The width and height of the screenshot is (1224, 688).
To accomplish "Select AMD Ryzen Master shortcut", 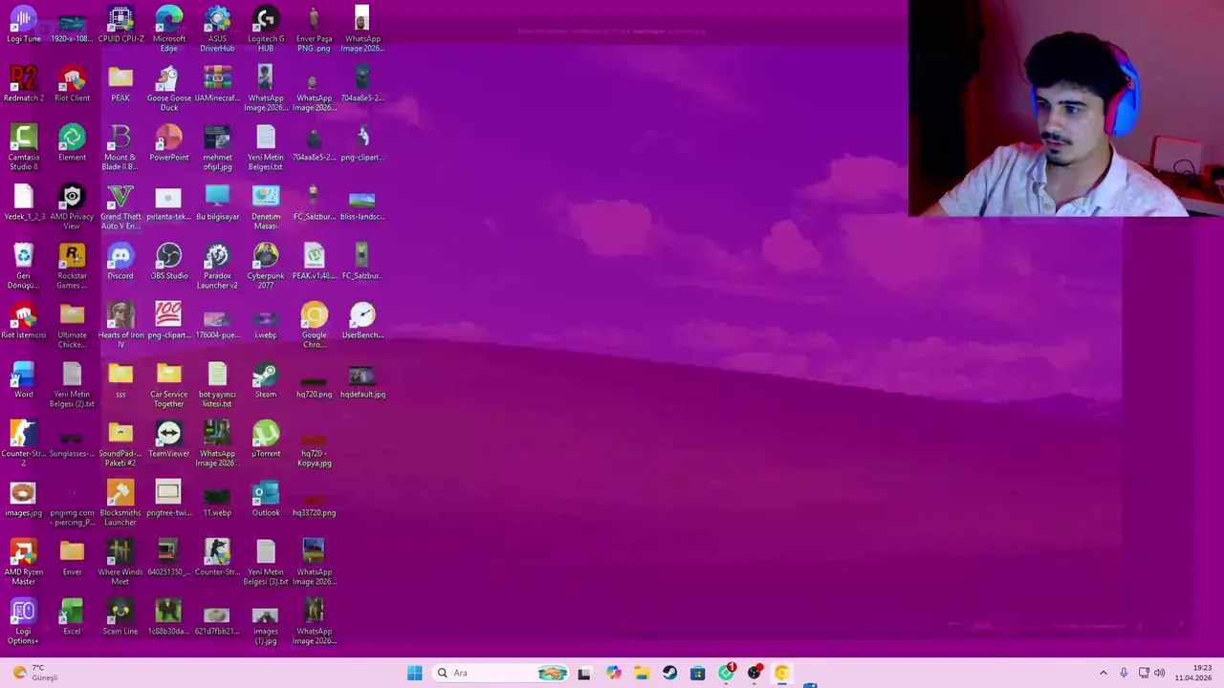I will click(x=24, y=563).
